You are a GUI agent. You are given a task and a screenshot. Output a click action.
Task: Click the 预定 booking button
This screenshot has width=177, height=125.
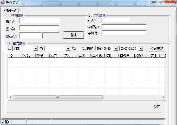tap(157, 106)
